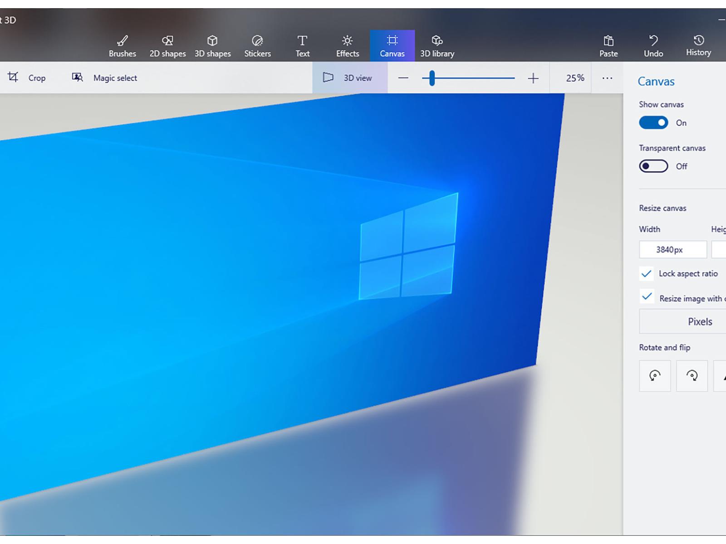The image size is (726, 544).
Task: Open the History panel
Action: pyautogui.click(x=698, y=46)
